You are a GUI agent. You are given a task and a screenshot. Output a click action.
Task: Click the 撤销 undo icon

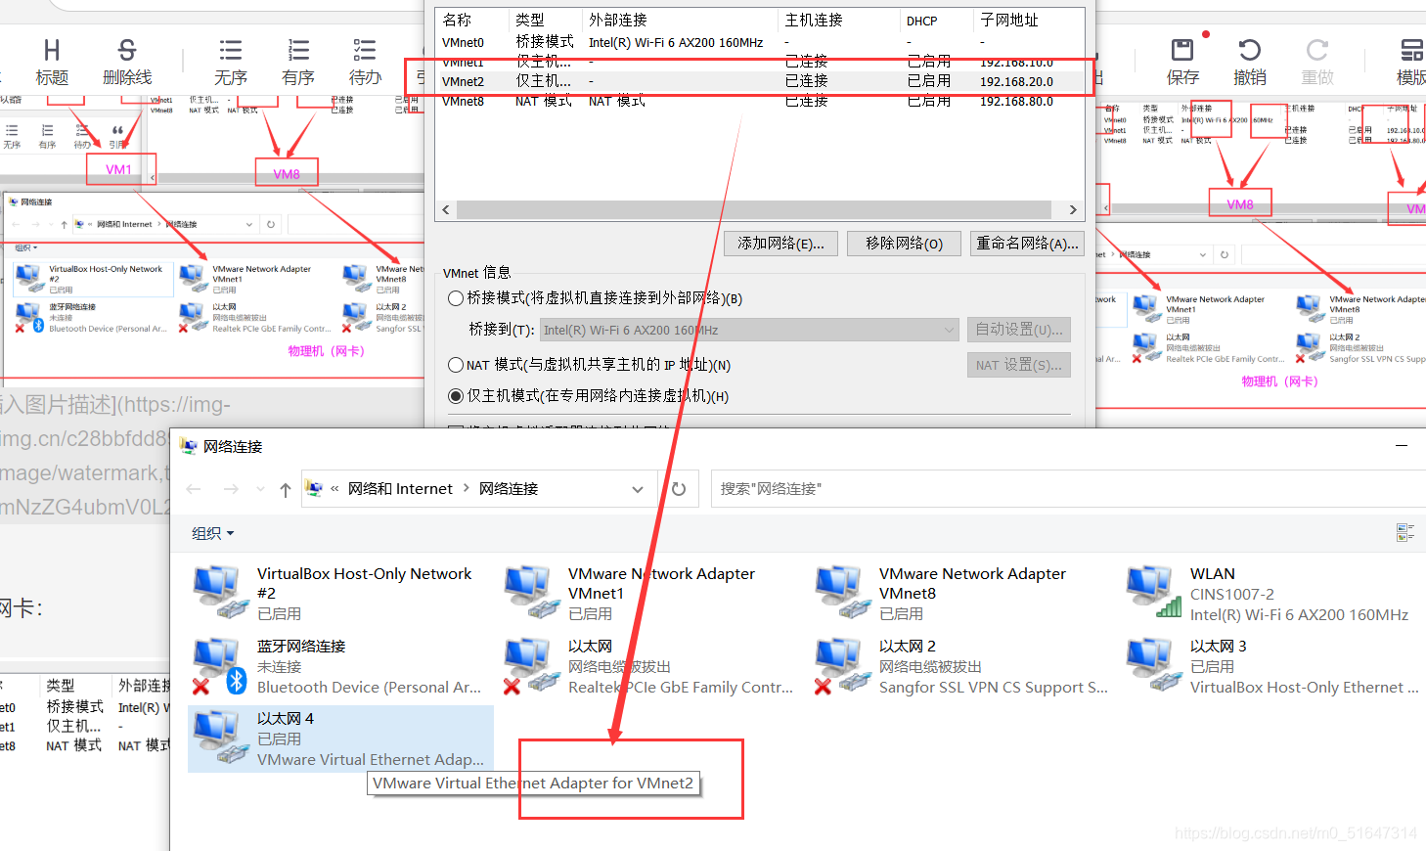(1250, 63)
